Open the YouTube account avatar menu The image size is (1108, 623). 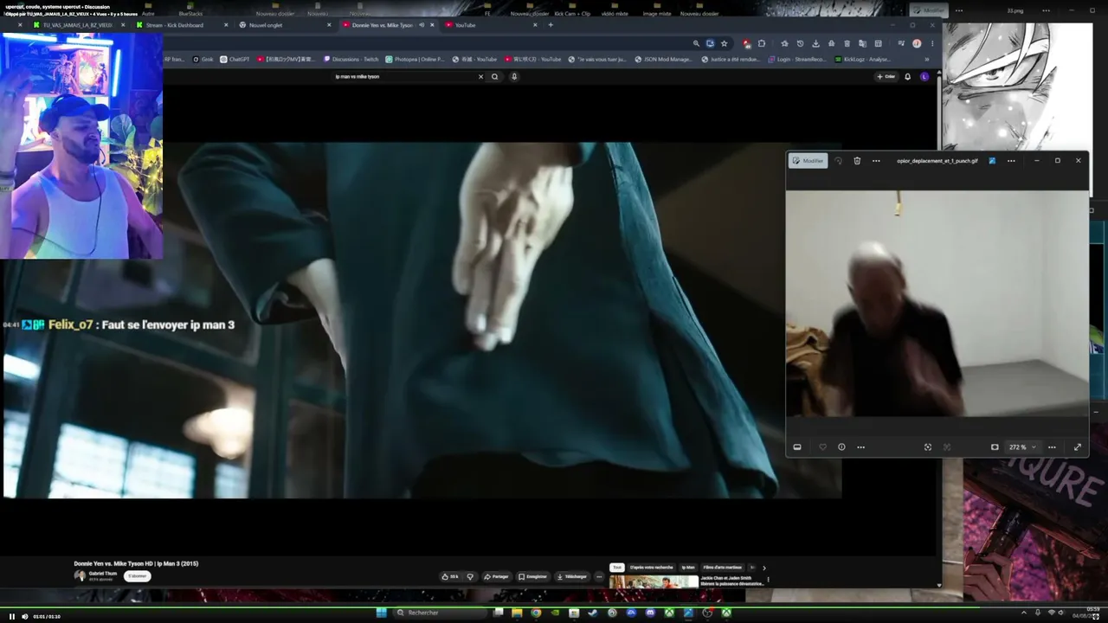pyautogui.click(x=924, y=76)
